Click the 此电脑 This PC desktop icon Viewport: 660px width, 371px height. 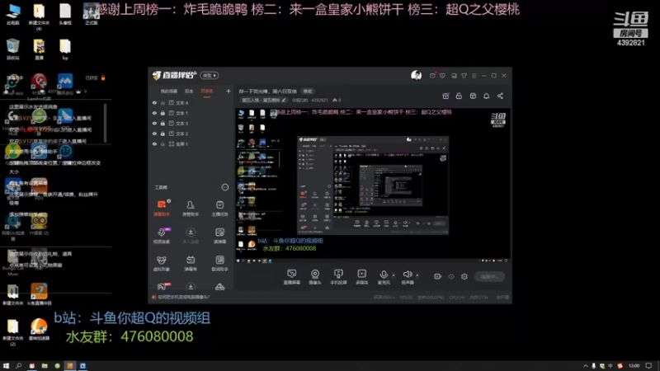(x=13, y=15)
